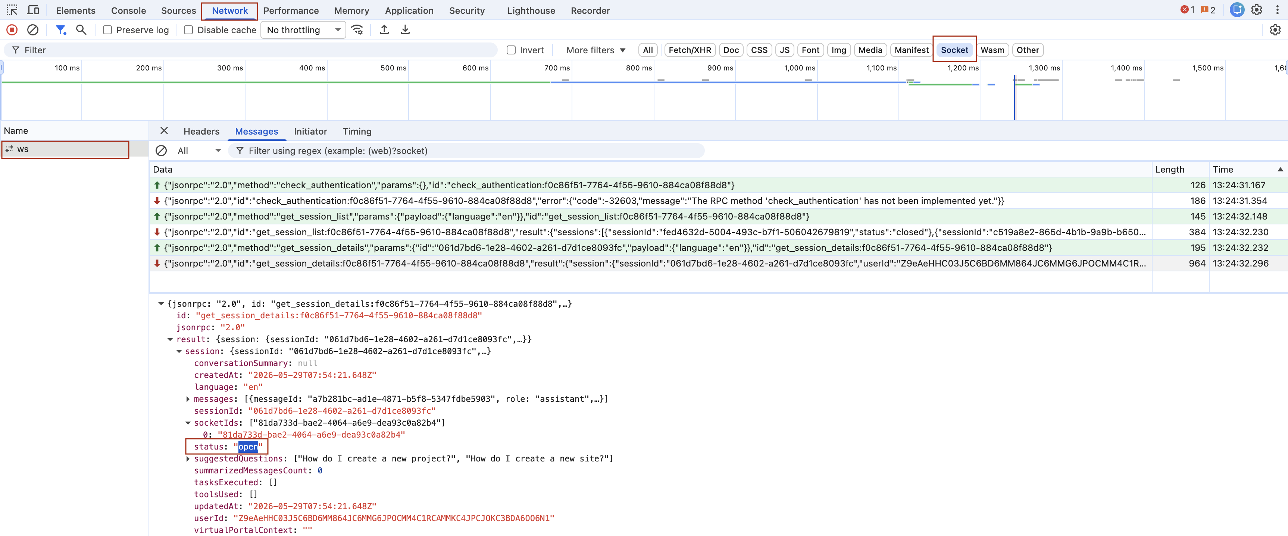Enable Disable cache checkbox
1288x536 pixels.
point(188,30)
